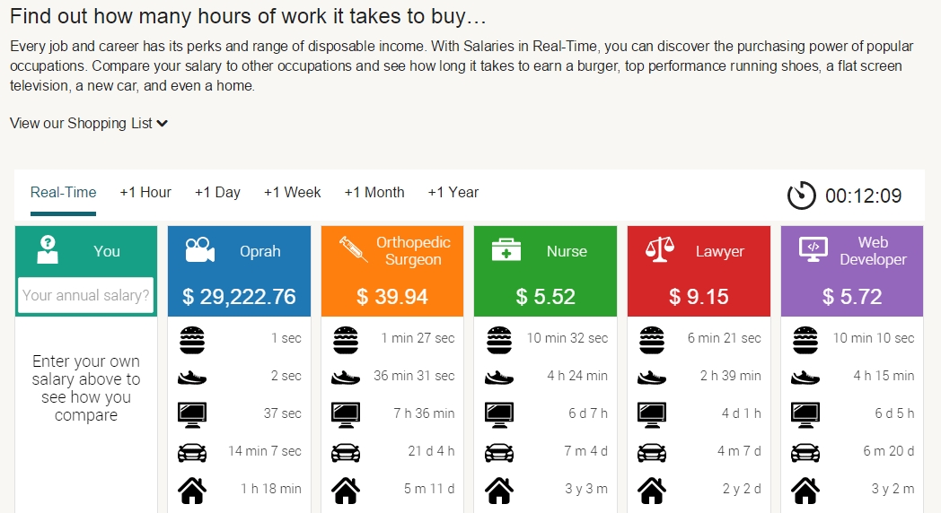Image resolution: width=941 pixels, height=513 pixels.
Task: Click the sneaker icon in Oprah column
Action: 192,378
